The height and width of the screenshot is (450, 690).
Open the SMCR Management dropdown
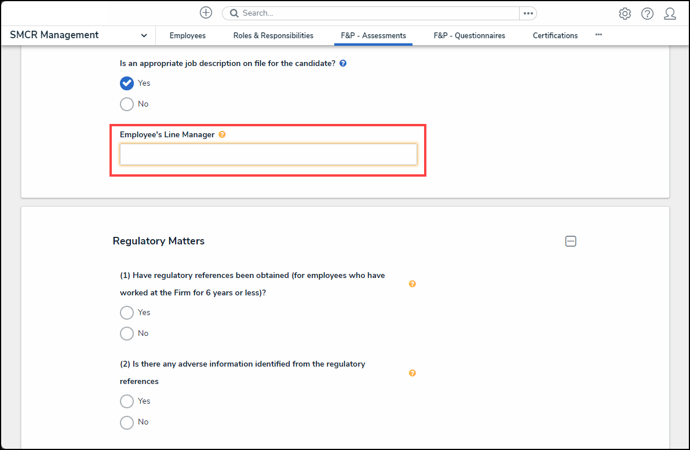point(144,36)
